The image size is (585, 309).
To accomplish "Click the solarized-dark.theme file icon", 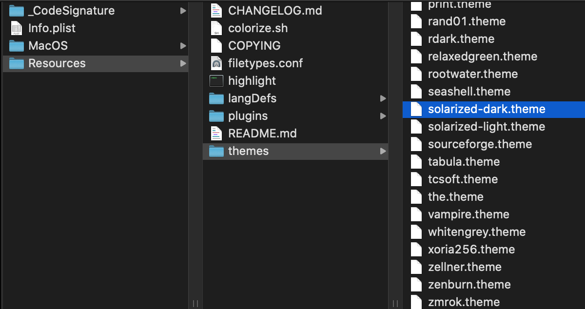I will coord(416,109).
